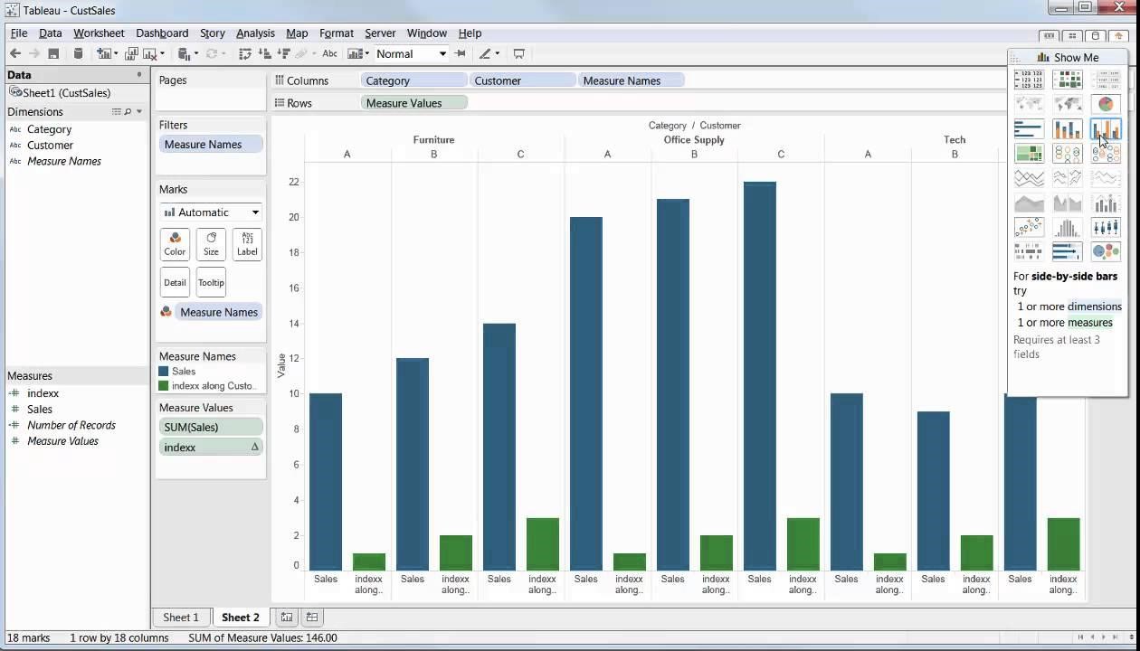The width and height of the screenshot is (1140, 651).
Task: Select the SUM(Sales) measure value pill
Action: [211, 427]
